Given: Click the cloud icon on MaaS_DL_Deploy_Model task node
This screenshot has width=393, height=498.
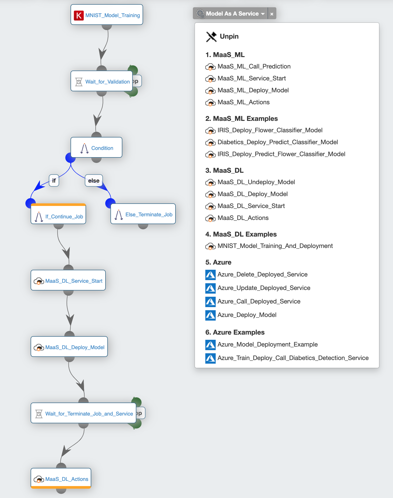Looking at the screenshot, I should click(39, 348).
